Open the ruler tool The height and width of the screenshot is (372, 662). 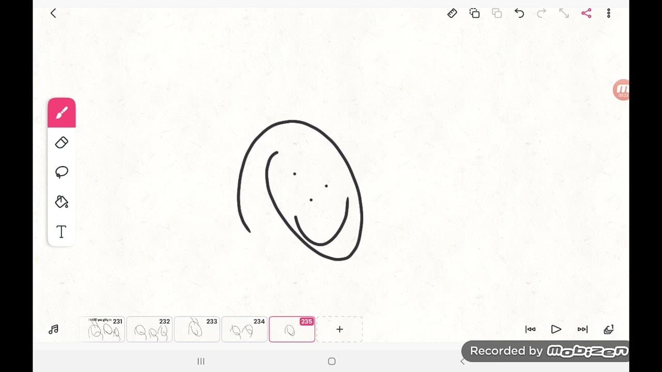(x=452, y=13)
